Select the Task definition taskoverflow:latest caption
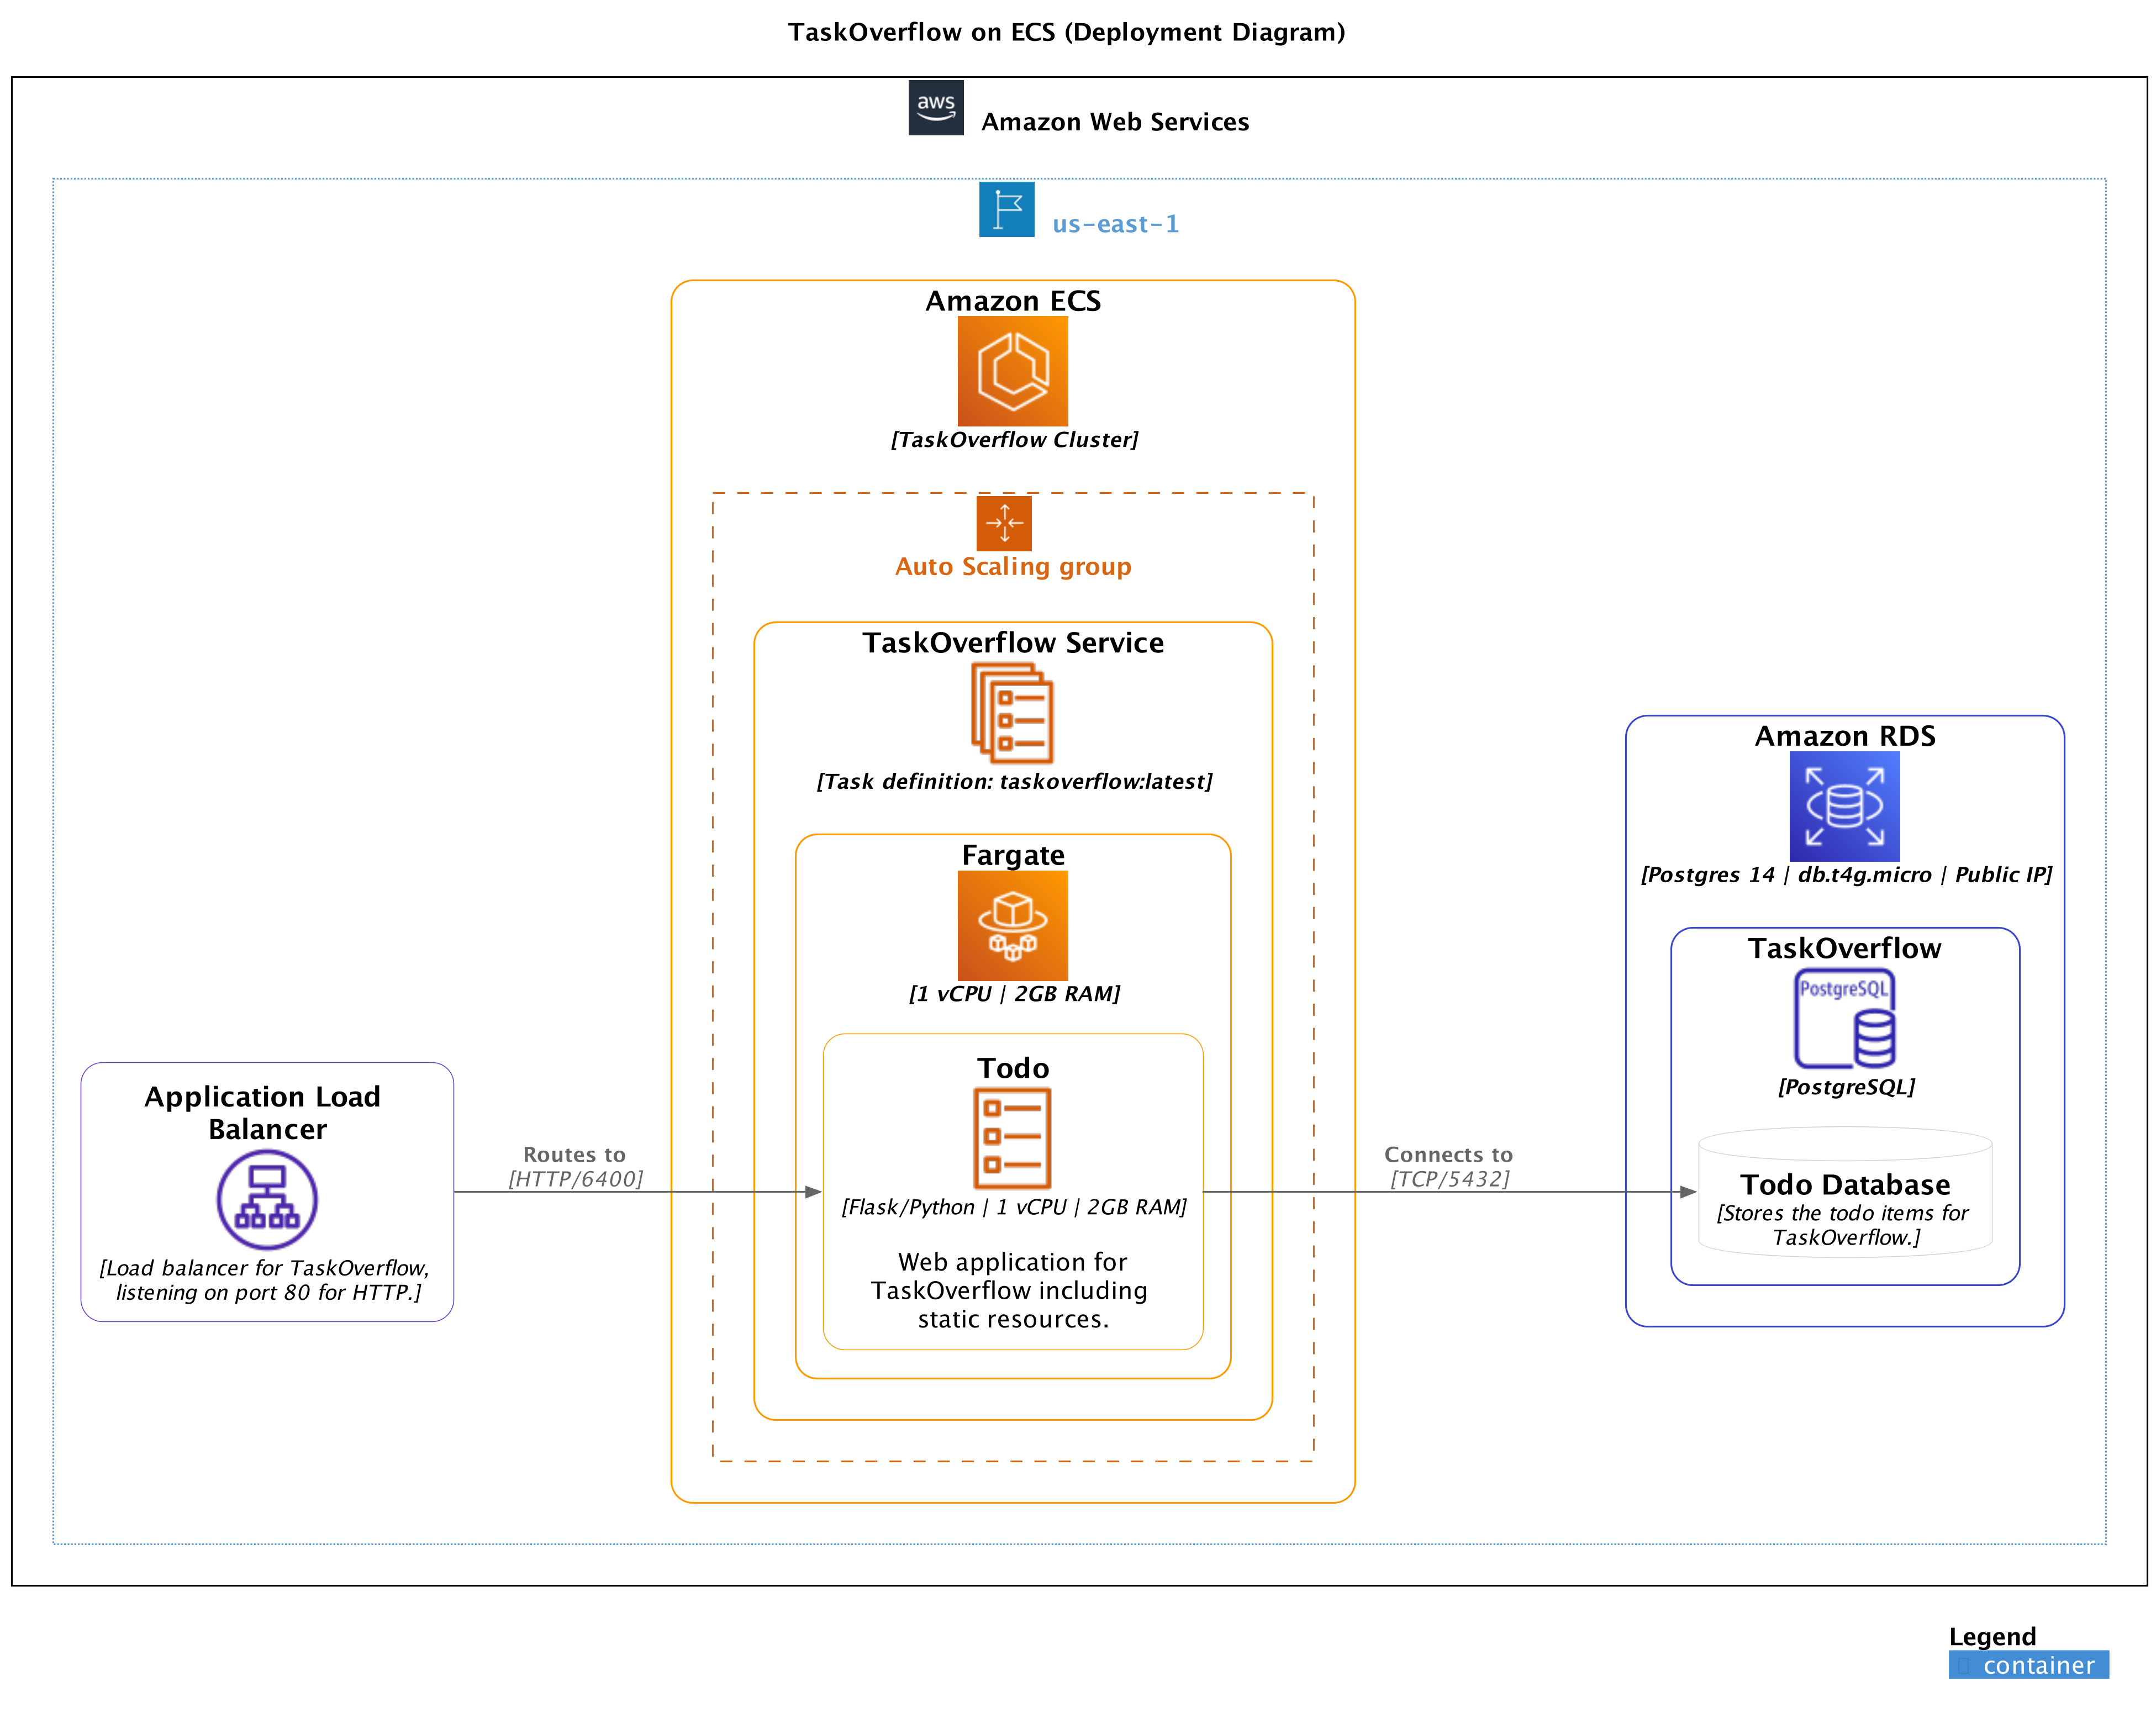This screenshot has width=2156, height=1718. tap(1014, 782)
